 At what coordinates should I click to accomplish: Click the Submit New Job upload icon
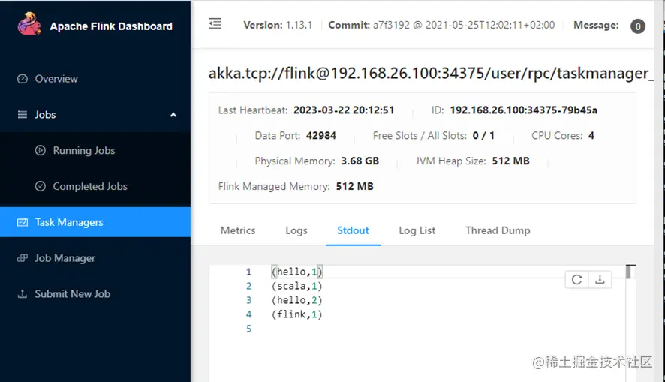tap(23, 294)
